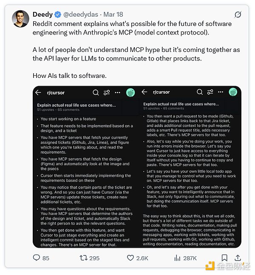Click the Deedy display name

(42, 14)
